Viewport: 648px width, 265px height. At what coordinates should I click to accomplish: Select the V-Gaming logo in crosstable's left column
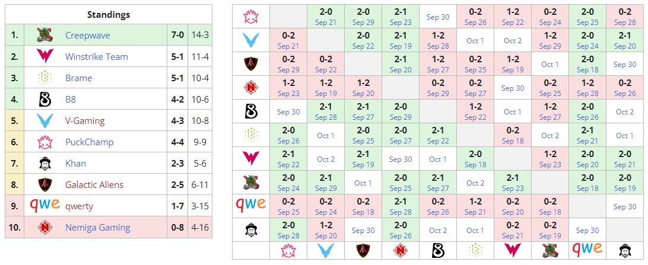(250, 40)
